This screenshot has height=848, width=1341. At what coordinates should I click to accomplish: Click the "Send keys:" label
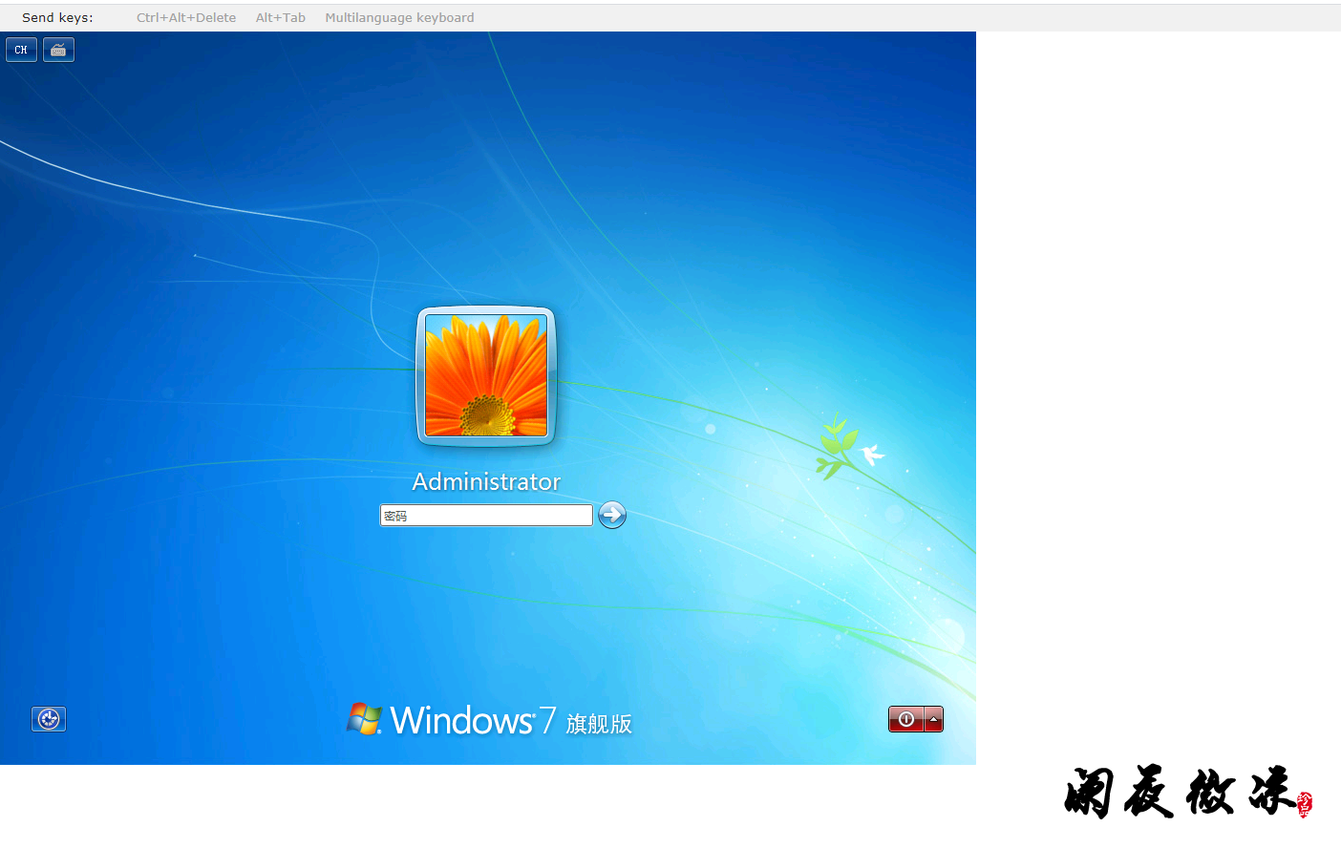pyautogui.click(x=57, y=17)
